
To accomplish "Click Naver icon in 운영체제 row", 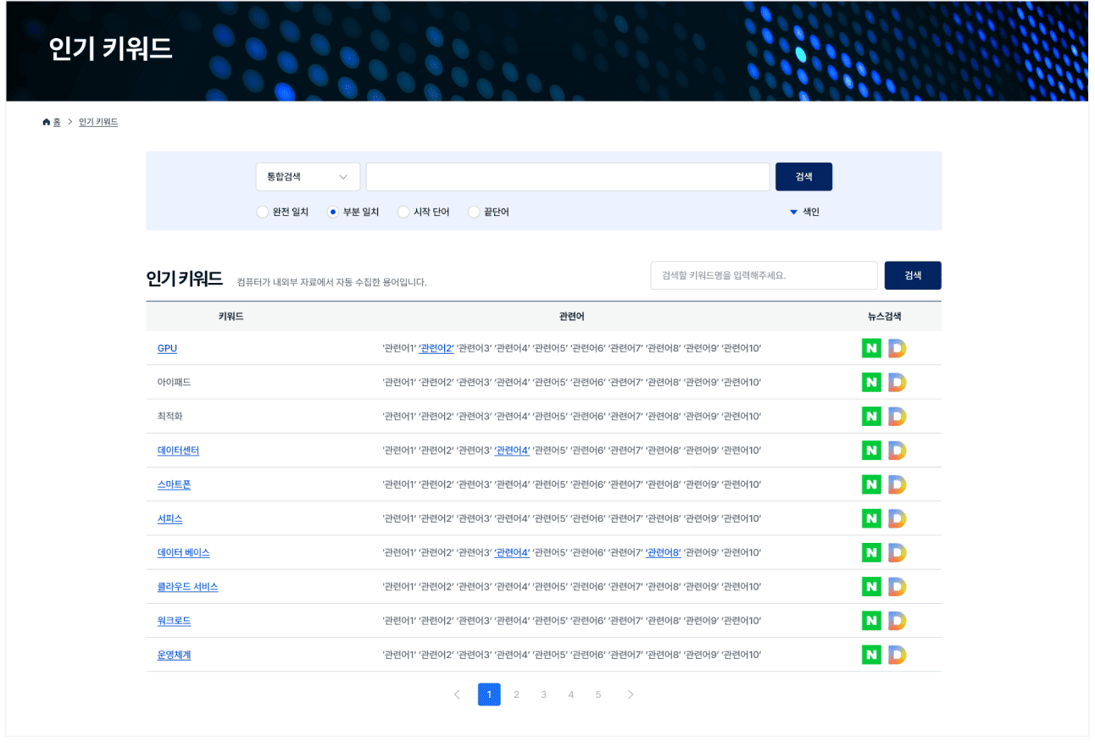I will pyautogui.click(x=871, y=655).
